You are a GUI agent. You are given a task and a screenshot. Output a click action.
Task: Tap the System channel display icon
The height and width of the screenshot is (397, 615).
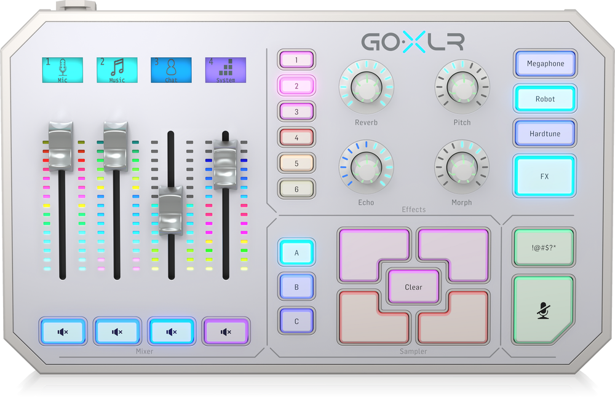pyautogui.click(x=225, y=70)
